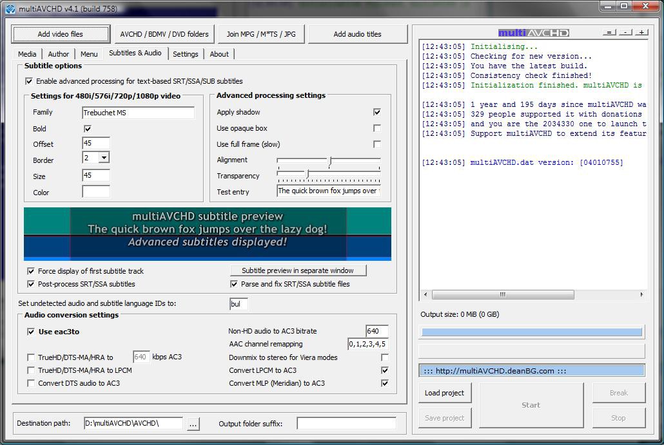Click the Offset input field

pos(96,143)
